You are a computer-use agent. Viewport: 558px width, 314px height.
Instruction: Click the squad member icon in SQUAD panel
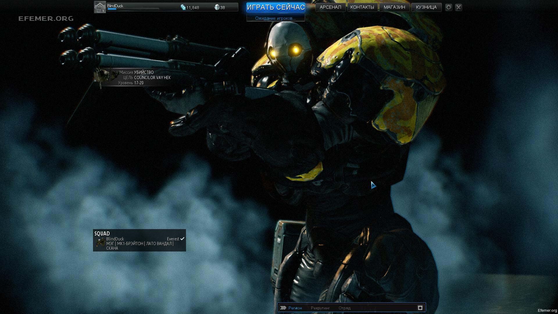pos(100,242)
